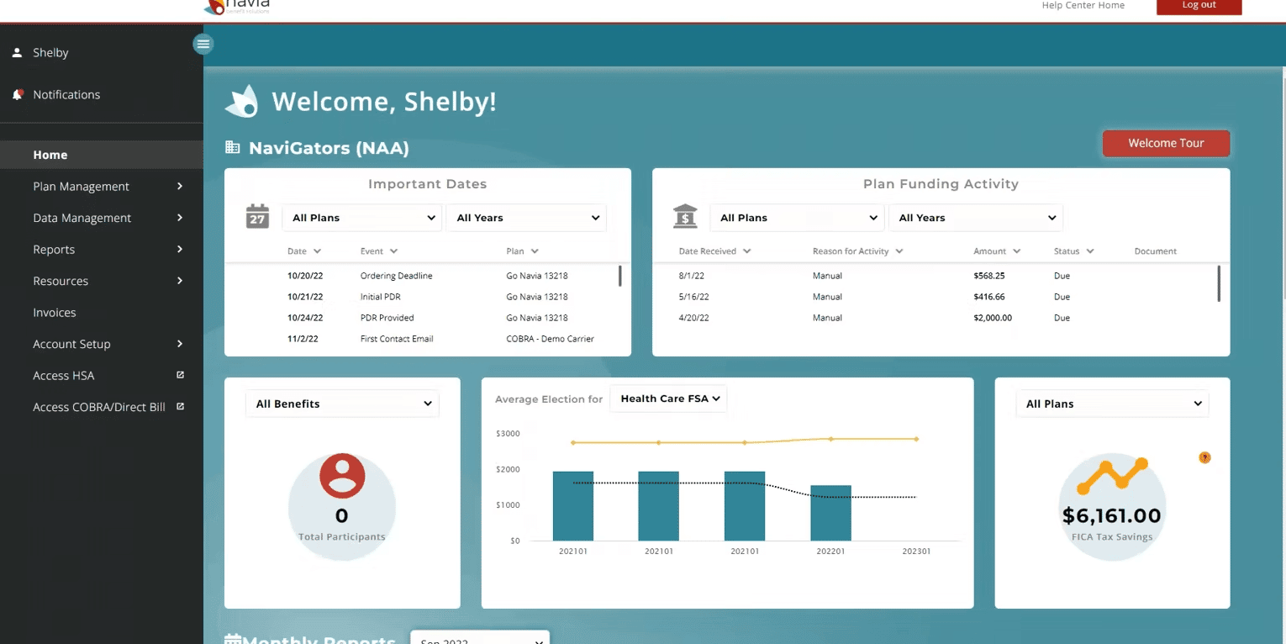Click the Navia logo in the header
The height and width of the screenshot is (644, 1286).
(x=237, y=6)
